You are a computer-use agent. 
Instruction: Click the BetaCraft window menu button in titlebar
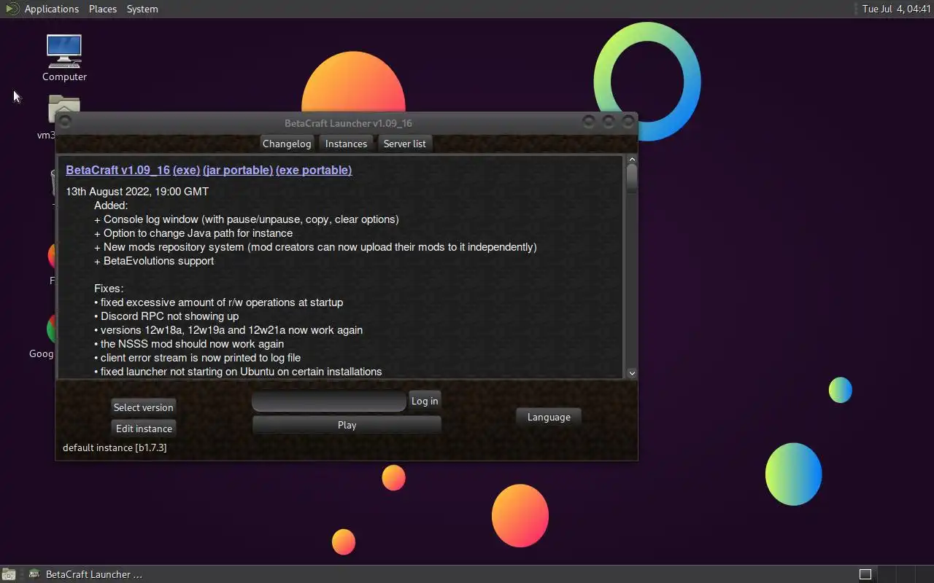pyautogui.click(x=65, y=122)
